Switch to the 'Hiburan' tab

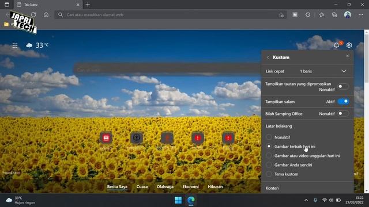215,186
